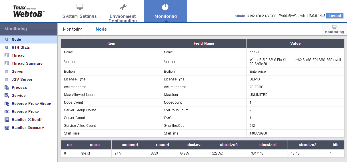This screenshot has width=347, height=162.
Task: Click the Enterprise edition value
Action: (258, 72)
